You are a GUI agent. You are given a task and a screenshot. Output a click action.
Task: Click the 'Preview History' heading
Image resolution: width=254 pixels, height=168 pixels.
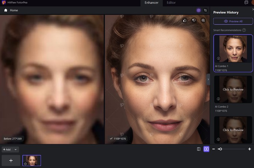[x=226, y=12]
